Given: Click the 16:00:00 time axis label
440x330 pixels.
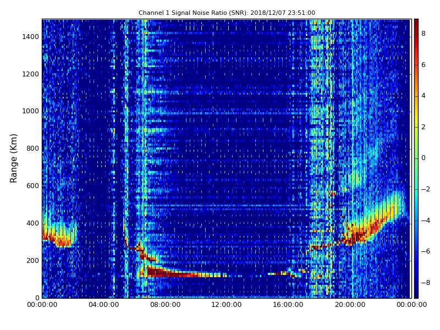Looking at the screenshot, I should (288, 305).
